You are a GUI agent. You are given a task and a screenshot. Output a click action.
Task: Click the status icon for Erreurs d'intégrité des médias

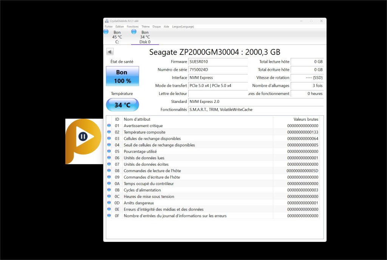coord(109,209)
